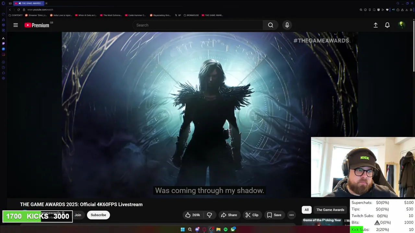
Task: Open Spotify from the taskbar
Action: pos(226,229)
